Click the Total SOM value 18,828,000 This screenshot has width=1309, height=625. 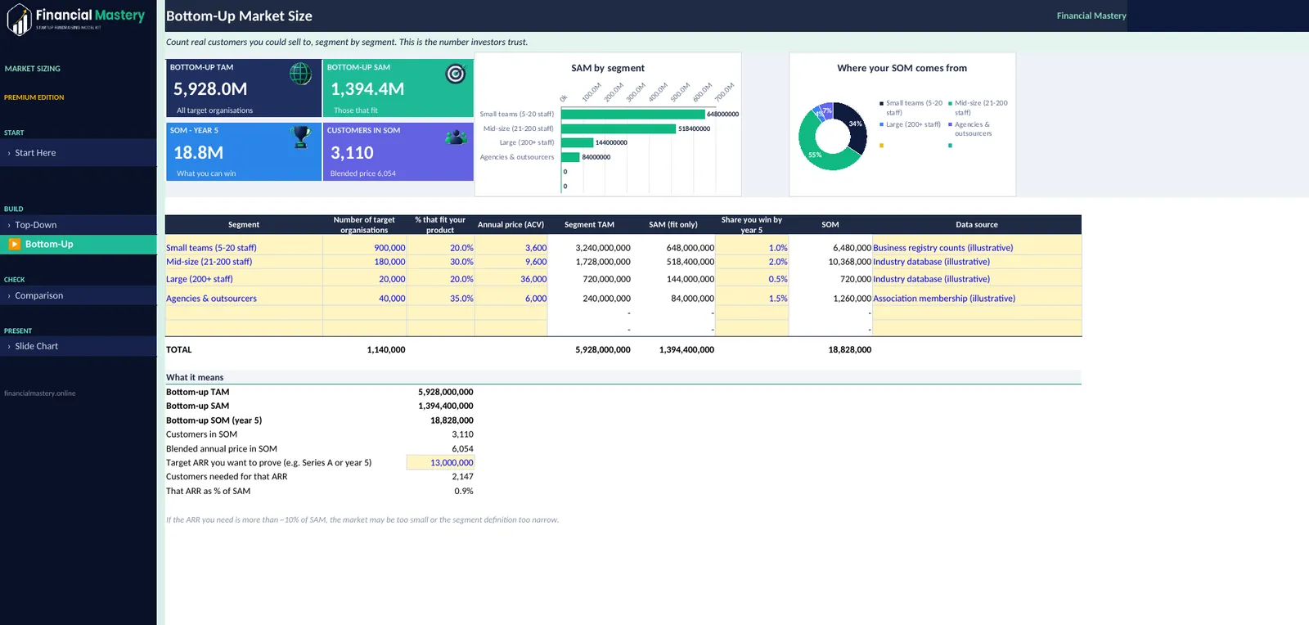[849, 349]
